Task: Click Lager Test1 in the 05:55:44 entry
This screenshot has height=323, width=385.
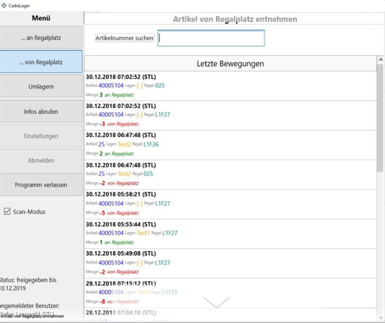Action: coord(143,233)
